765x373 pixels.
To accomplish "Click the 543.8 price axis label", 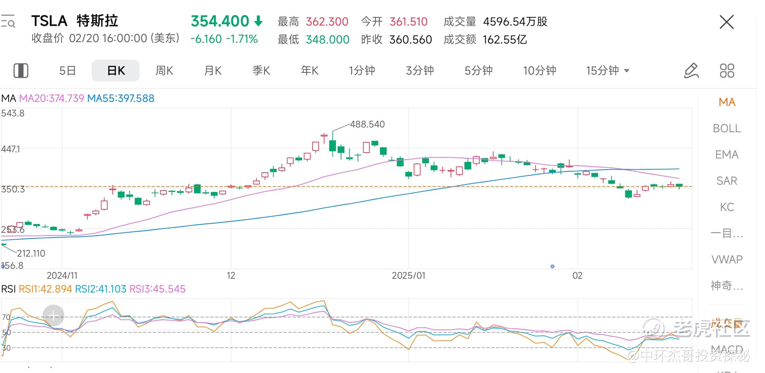I will (13, 113).
